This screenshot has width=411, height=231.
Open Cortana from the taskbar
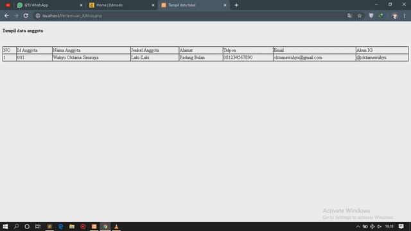point(27,227)
